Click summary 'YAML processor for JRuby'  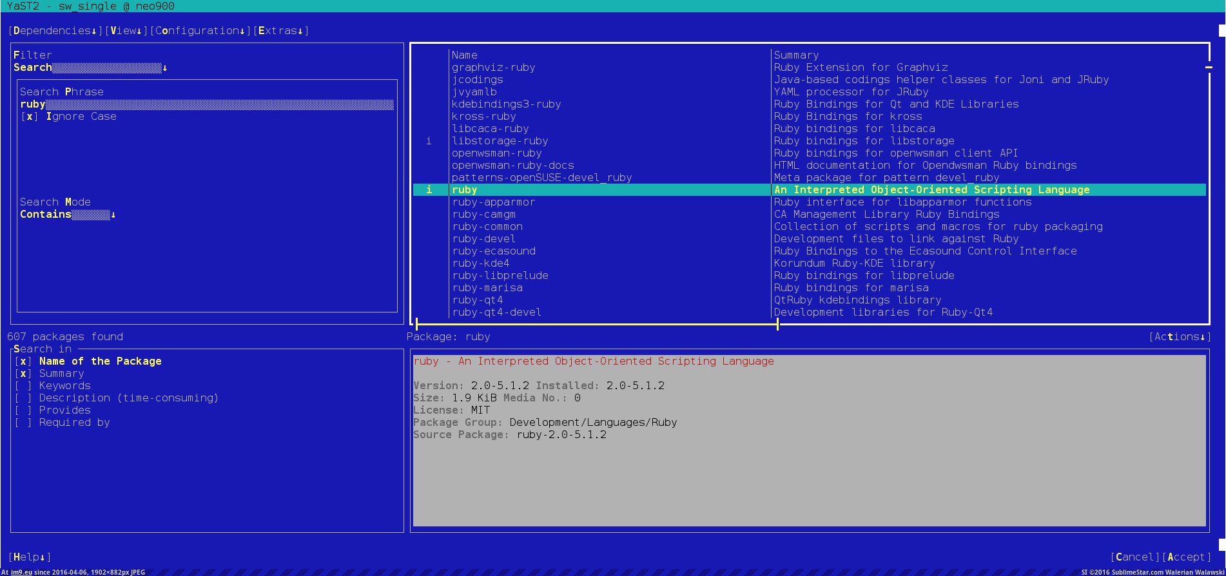pos(851,92)
